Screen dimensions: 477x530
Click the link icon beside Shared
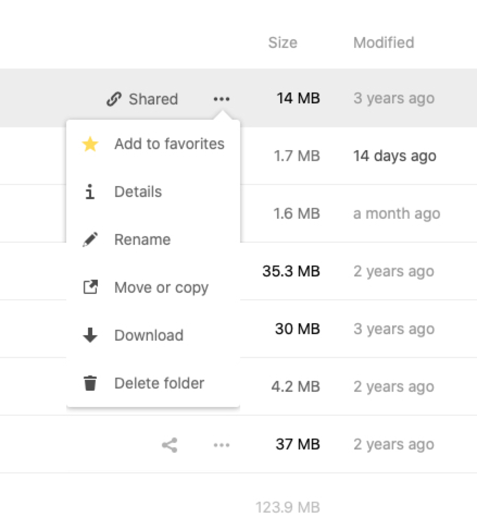pos(114,99)
